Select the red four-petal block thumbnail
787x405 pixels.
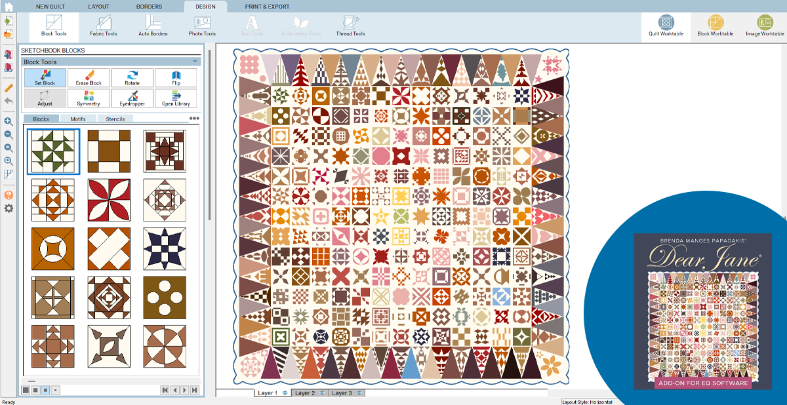pos(109,200)
